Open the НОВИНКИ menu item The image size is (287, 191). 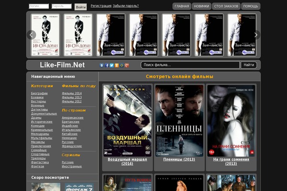(x=201, y=6)
